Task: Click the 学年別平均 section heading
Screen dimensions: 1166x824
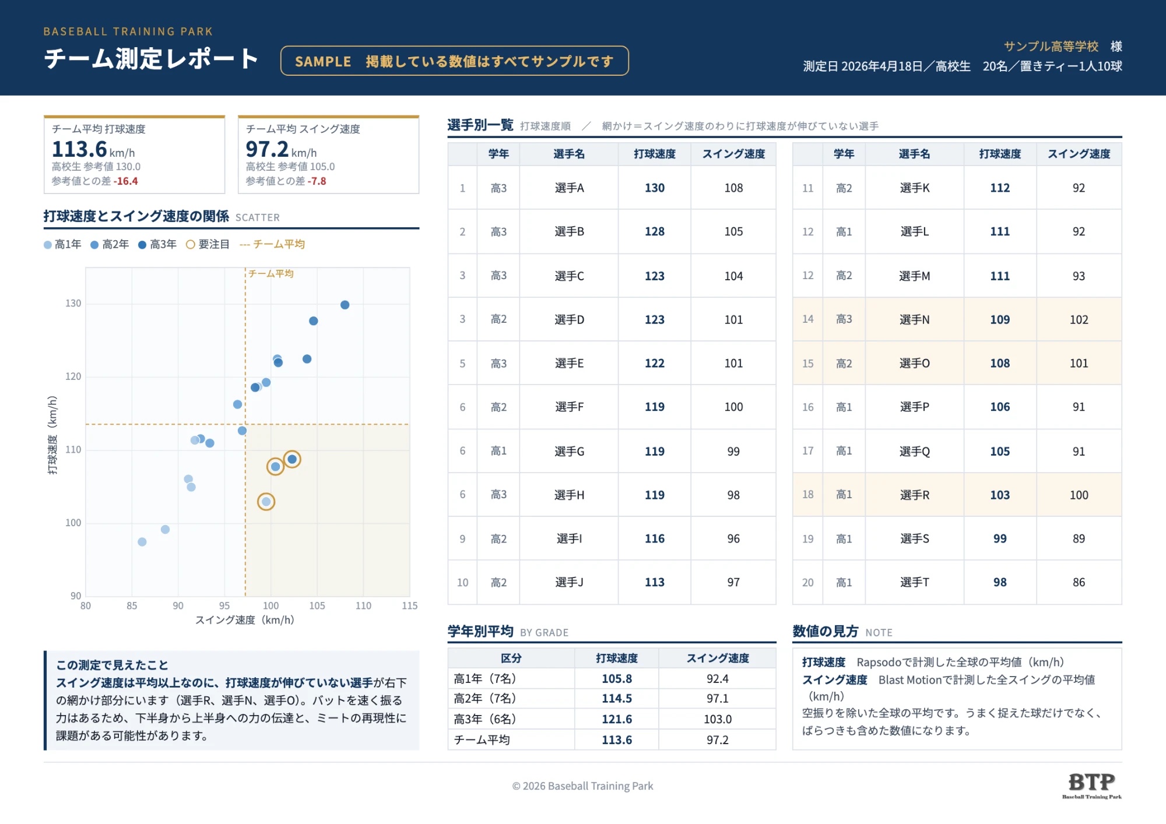Action: point(480,631)
